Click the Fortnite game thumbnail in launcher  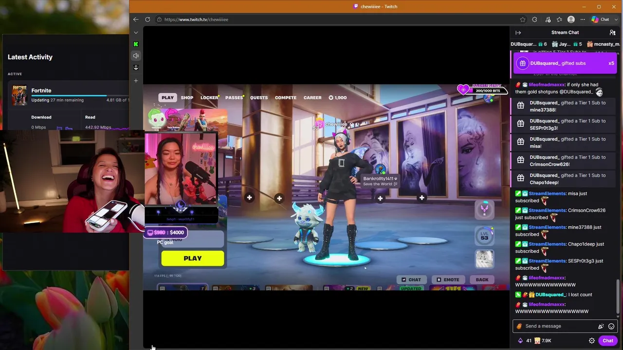[19, 95]
